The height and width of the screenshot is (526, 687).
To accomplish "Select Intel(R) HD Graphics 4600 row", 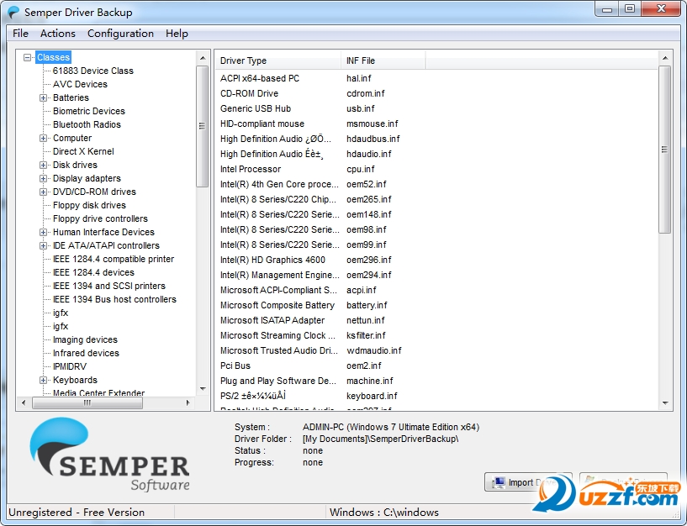I will pyautogui.click(x=436, y=260).
